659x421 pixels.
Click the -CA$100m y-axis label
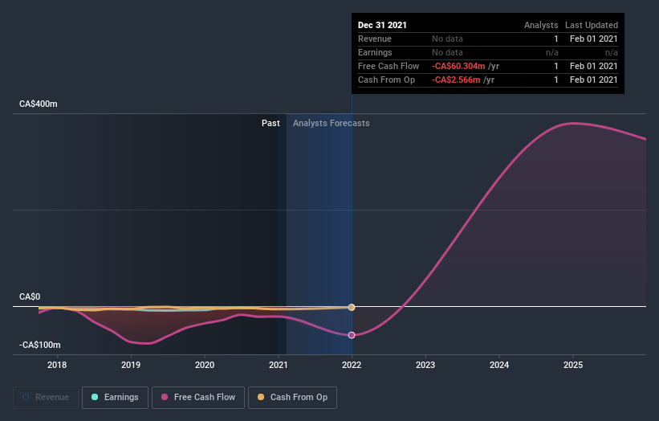pyautogui.click(x=40, y=345)
